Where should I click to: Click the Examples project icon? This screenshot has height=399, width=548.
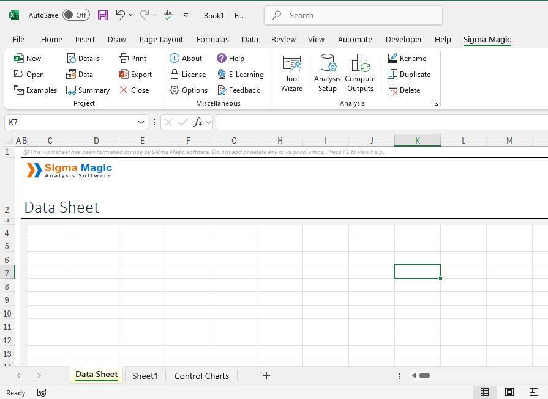tap(20, 90)
